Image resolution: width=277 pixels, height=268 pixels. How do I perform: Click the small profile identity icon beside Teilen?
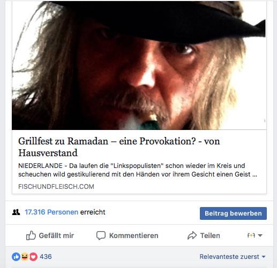coord(251,235)
